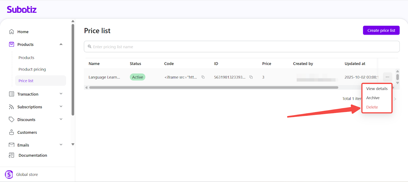Click the Home icon in sidebar
Viewport: 408px width, 182px height.
[x=11, y=32]
